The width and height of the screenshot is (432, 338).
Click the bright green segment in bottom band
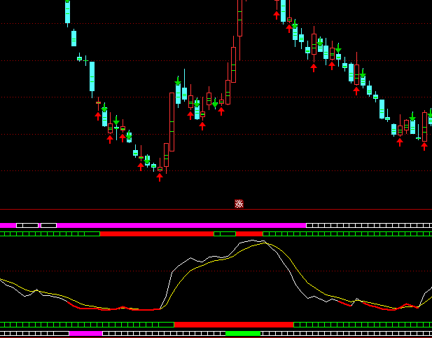click(x=243, y=334)
